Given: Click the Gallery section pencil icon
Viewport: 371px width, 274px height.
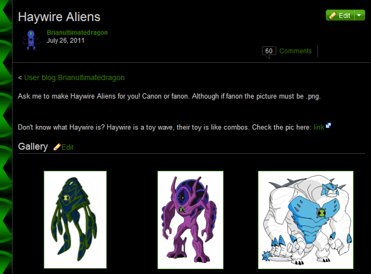Looking at the screenshot, I should (57, 147).
